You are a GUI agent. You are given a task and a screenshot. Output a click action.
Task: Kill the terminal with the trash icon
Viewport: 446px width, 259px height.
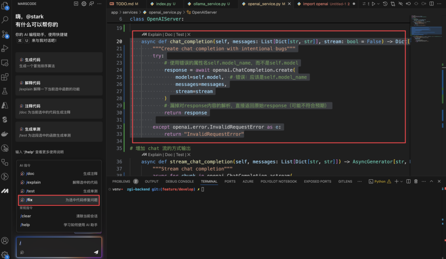click(x=416, y=181)
